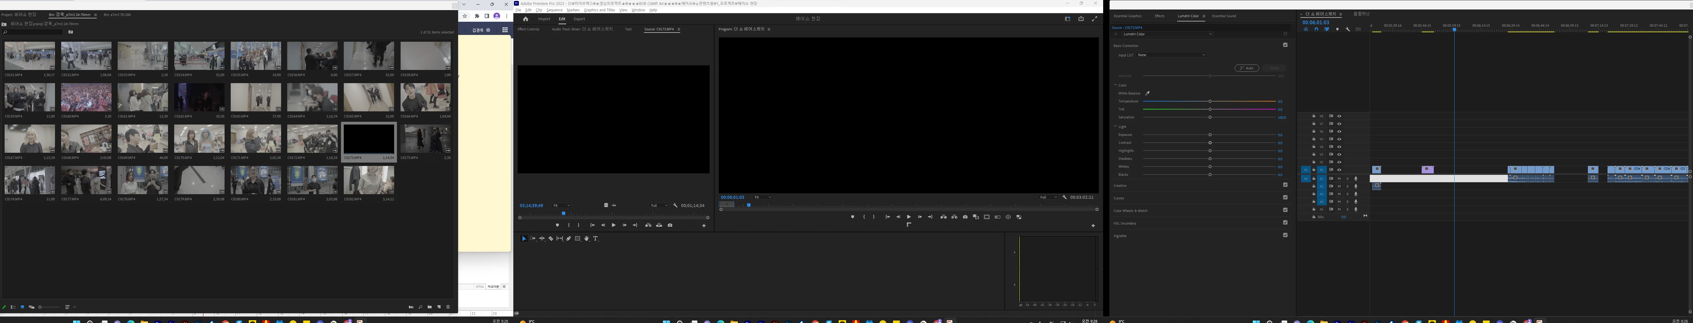The image size is (1693, 323).
Task: Toggle Curves section checkbox
Action: 1286,198
